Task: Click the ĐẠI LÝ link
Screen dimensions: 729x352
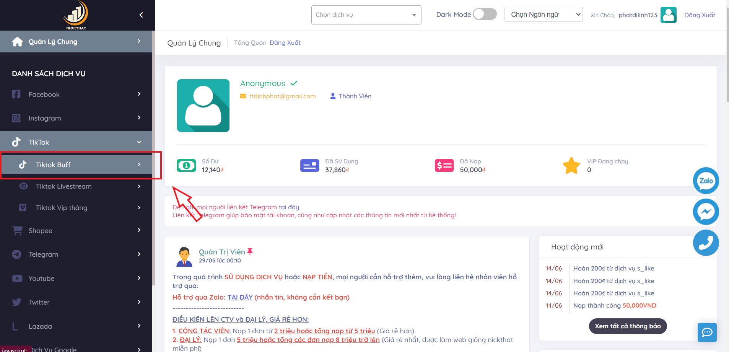Action: coord(190,340)
